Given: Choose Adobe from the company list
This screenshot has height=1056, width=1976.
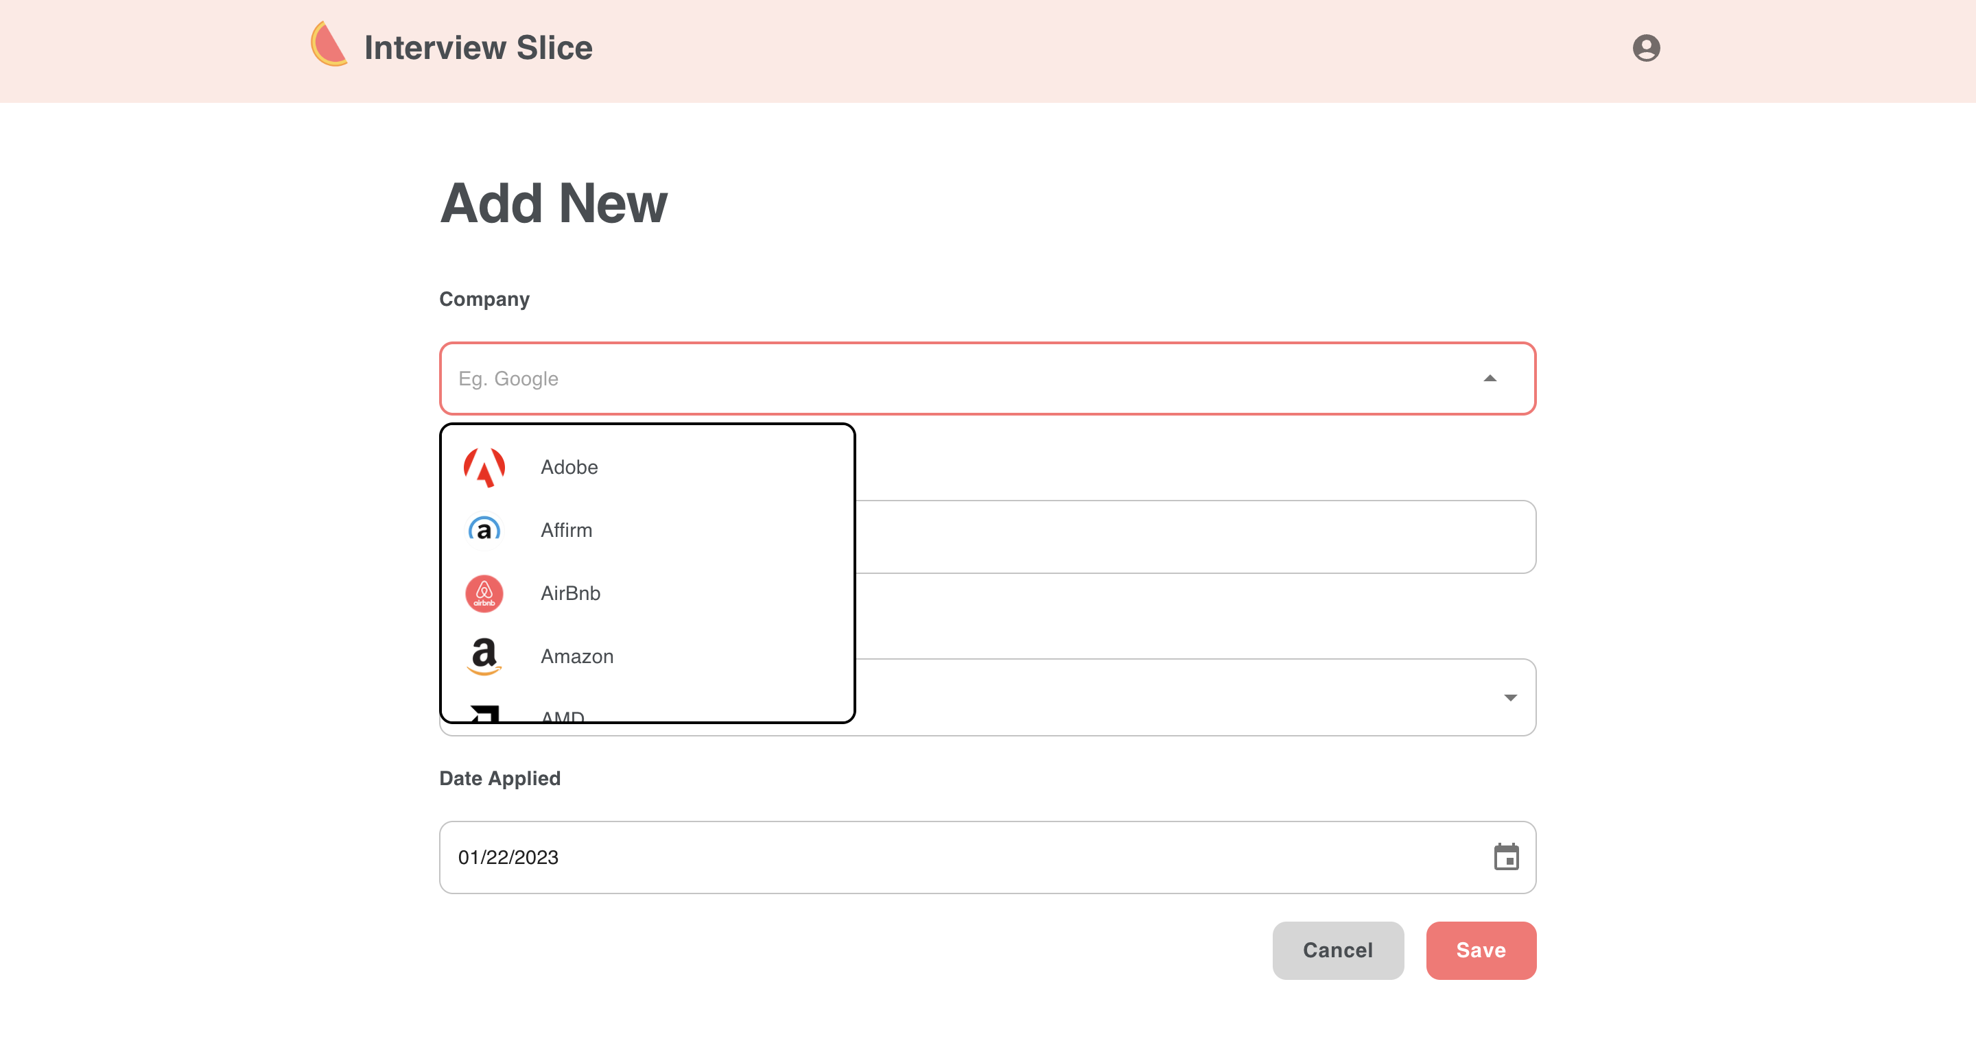Looking at the screenshot, I should coord(648,467).
